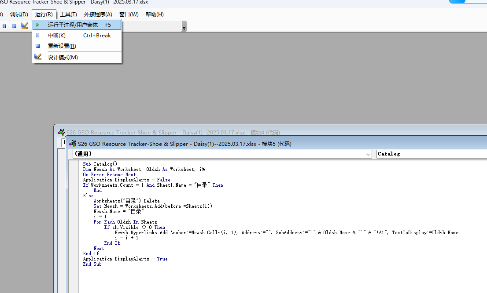The height and width of the screenshot is (293, 487).
Task: Choose 重新设置(R) from the Run menu
Action: coord(77,46)
